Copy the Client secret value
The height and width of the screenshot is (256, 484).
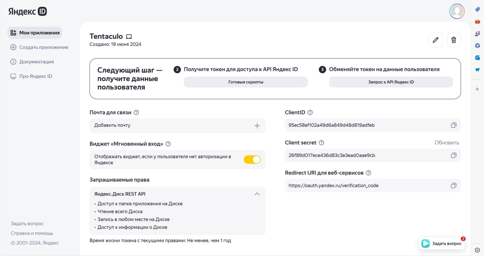coord(454,155)
